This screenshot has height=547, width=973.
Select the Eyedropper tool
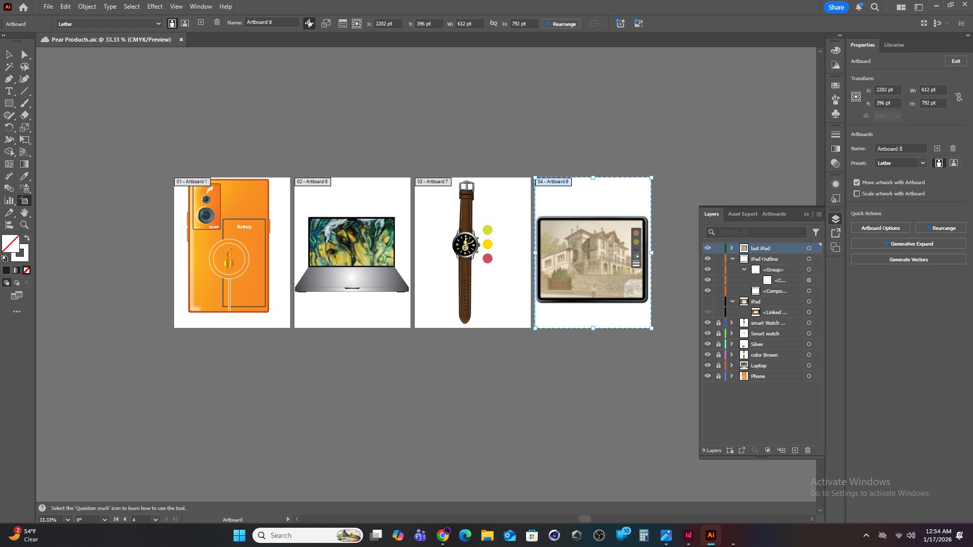tap(24, 176)
